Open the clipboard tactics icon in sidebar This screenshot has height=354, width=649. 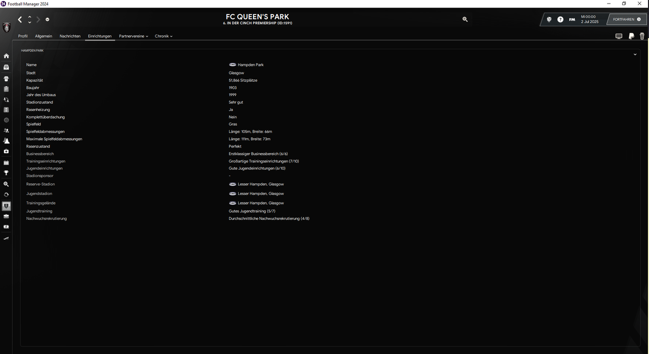[x=6, y=89]
